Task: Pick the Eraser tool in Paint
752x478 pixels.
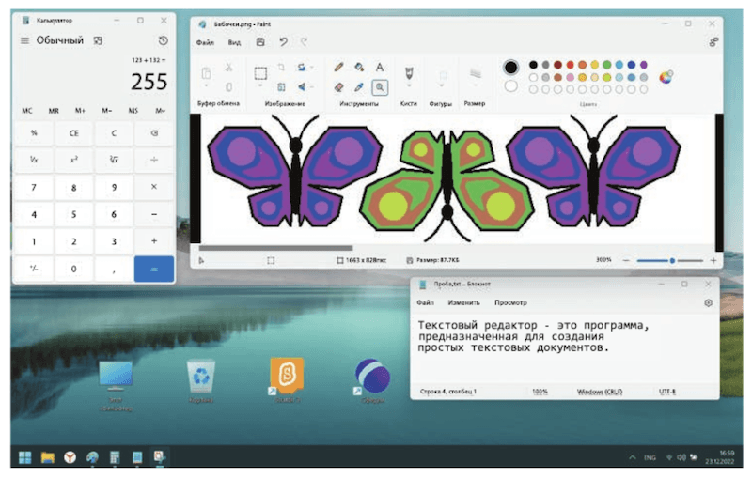Action: 339,86
